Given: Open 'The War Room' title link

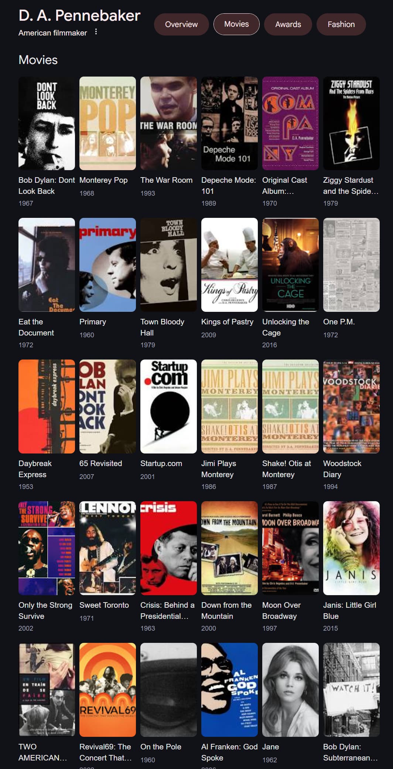Looking at the screenshot, I should (166, 180).
